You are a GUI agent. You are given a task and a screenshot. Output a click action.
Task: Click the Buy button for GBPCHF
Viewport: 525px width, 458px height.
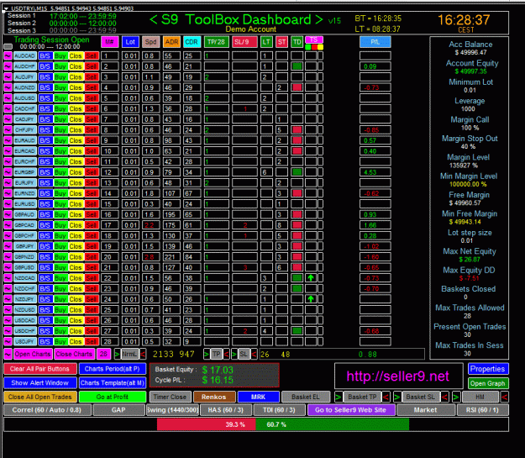point(60,236)
